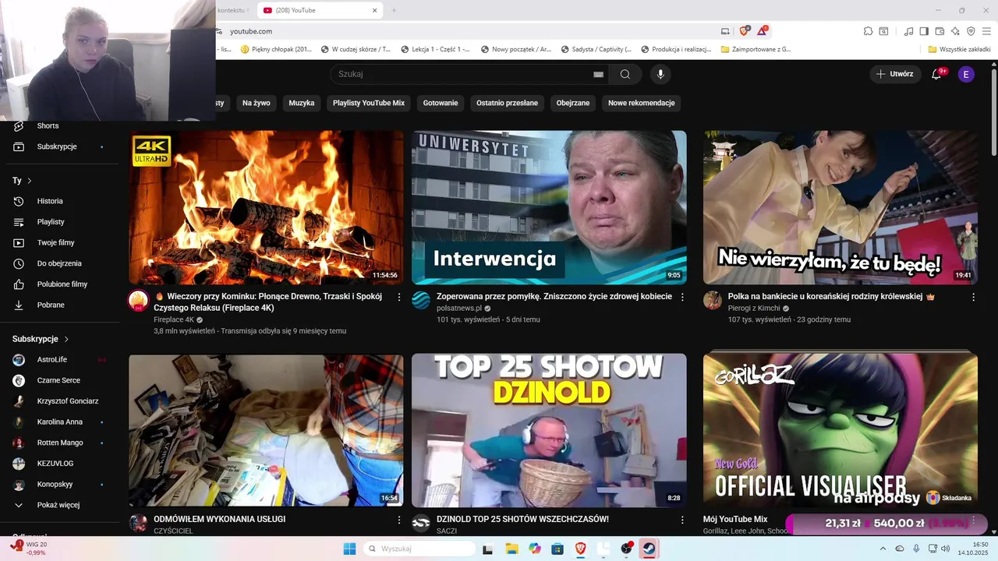Open Pierogi z Kimchi channel avatar
This screenshot has width=998, height=561.
713,301
